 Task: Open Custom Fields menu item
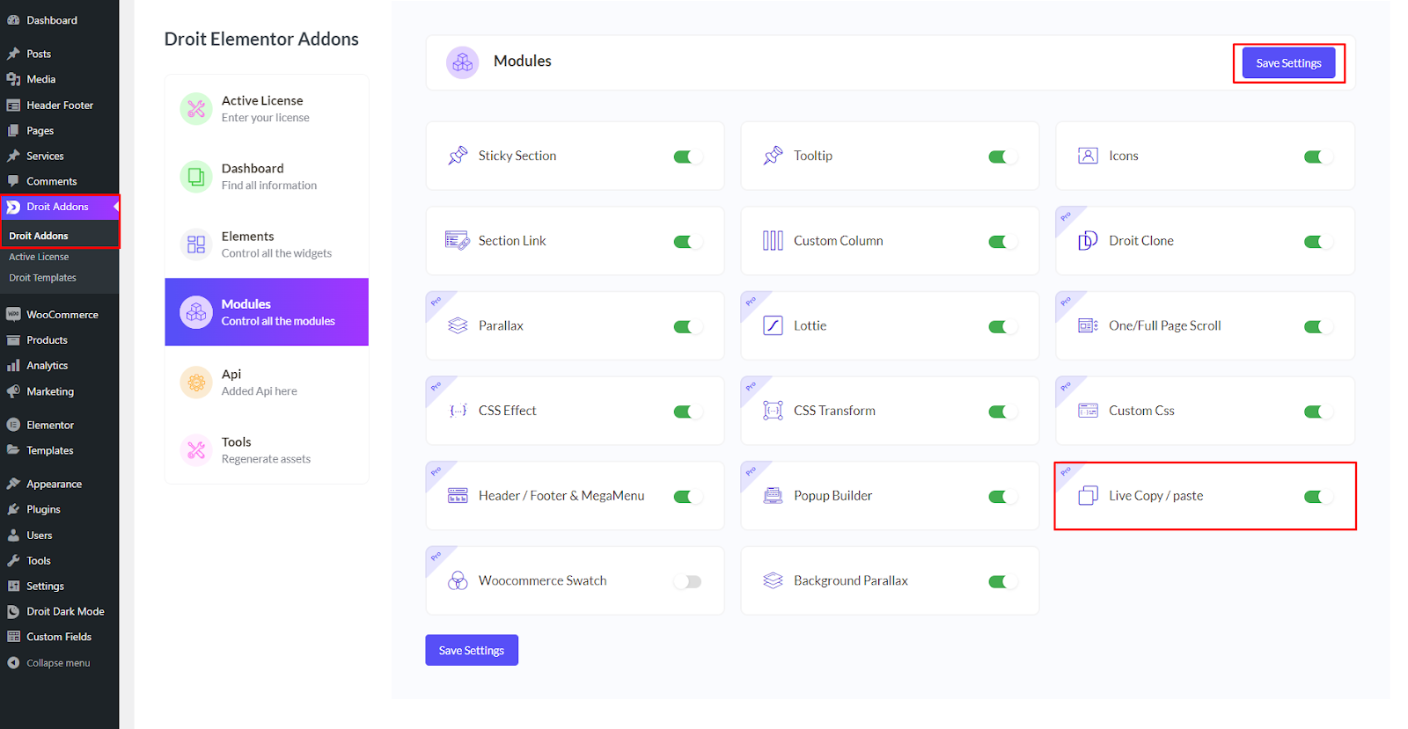pyautogui.click(x=59, y=637)
